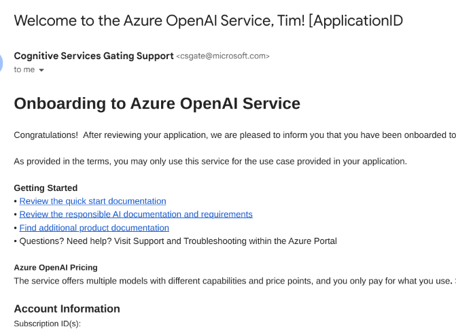This screenshot has height=329, width=456.
Task: Click the "Congratulations!" paragraph text
Action: [x=234, y=135]
